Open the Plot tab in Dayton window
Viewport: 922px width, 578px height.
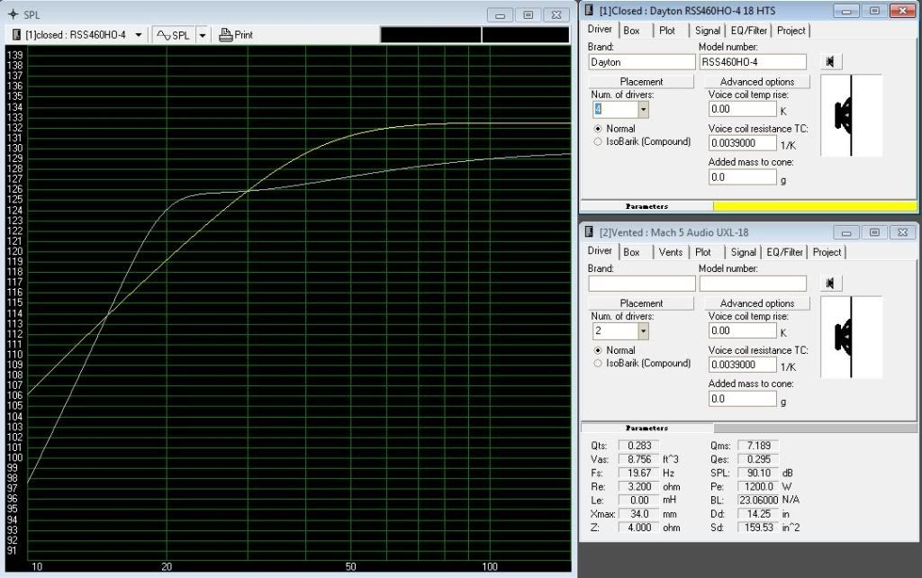[667, 31]
